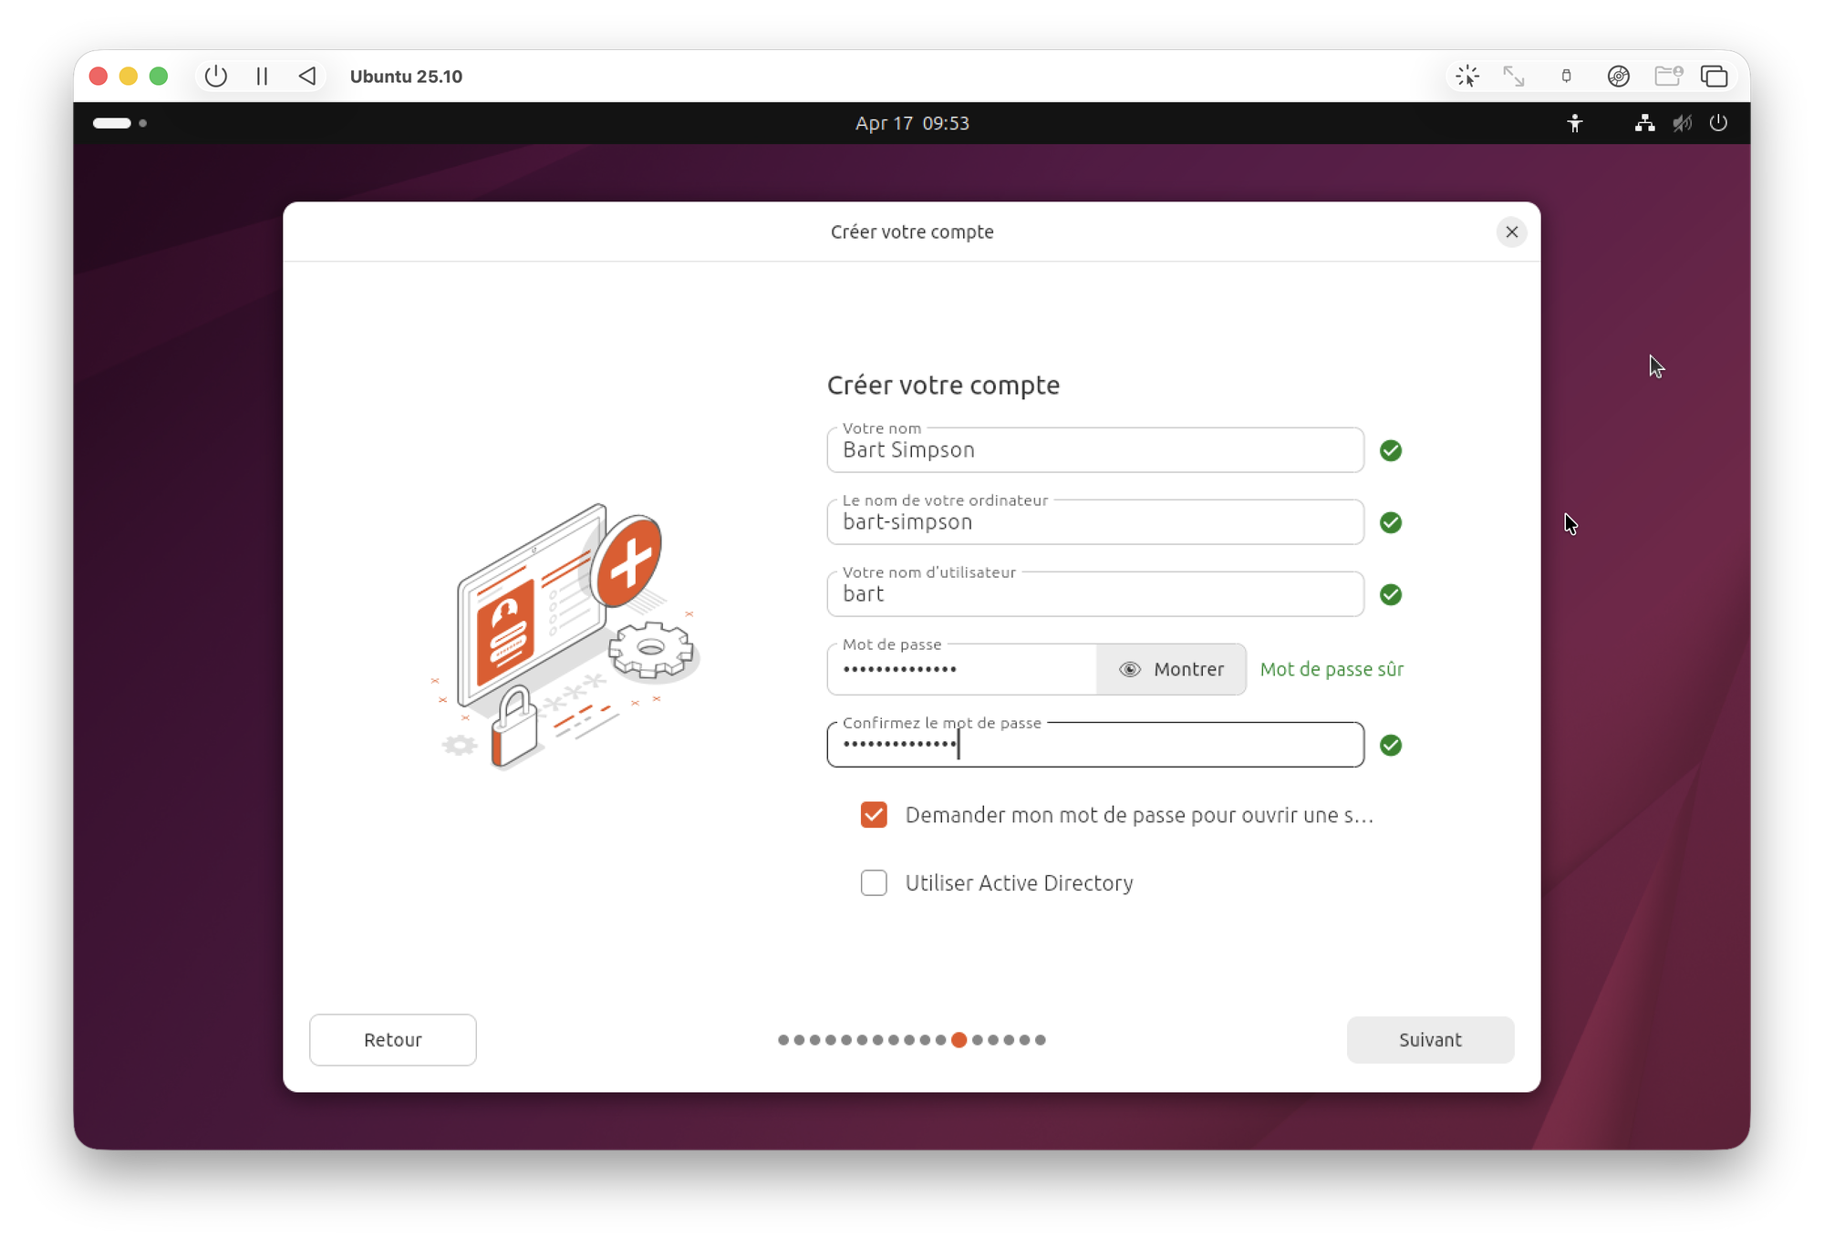Click the Suivant button
1824x1247 pixels.
point(1429,1040)
